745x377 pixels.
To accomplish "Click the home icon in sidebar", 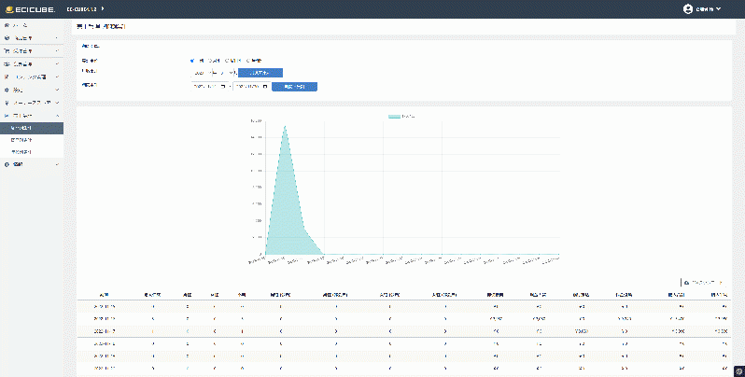I will [7, 25].
